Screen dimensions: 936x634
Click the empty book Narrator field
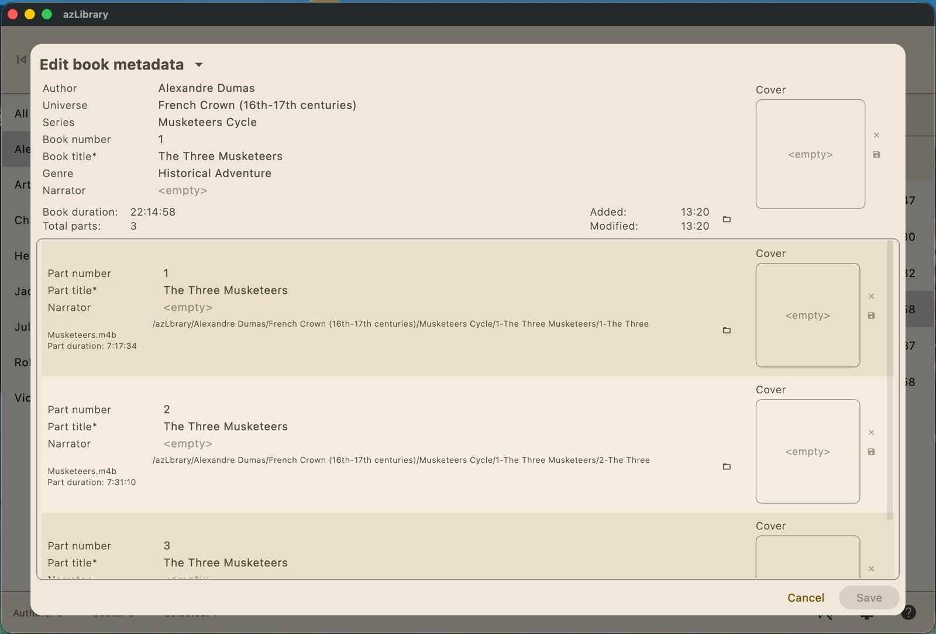183,190
